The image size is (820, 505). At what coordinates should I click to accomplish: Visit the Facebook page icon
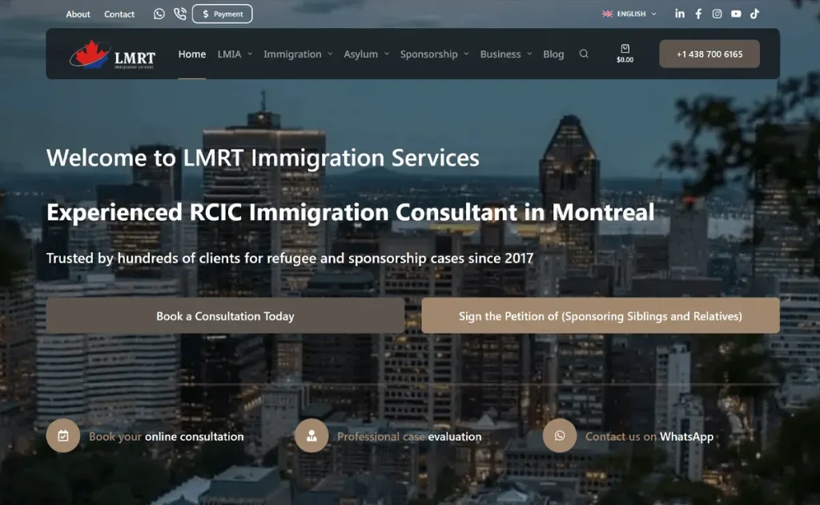click(x=698, y=14)
